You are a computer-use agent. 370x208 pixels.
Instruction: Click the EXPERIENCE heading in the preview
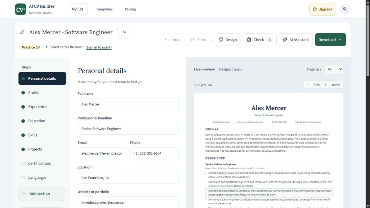click(215, 158)
